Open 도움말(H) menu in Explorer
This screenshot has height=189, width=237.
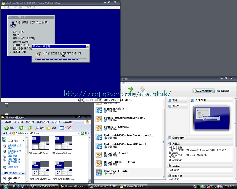pos(67,122)
